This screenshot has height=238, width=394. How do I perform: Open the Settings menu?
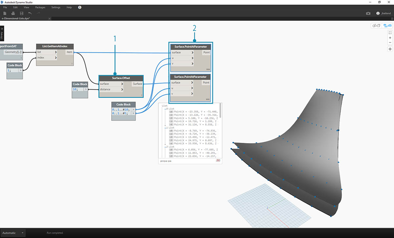(56, 7)
